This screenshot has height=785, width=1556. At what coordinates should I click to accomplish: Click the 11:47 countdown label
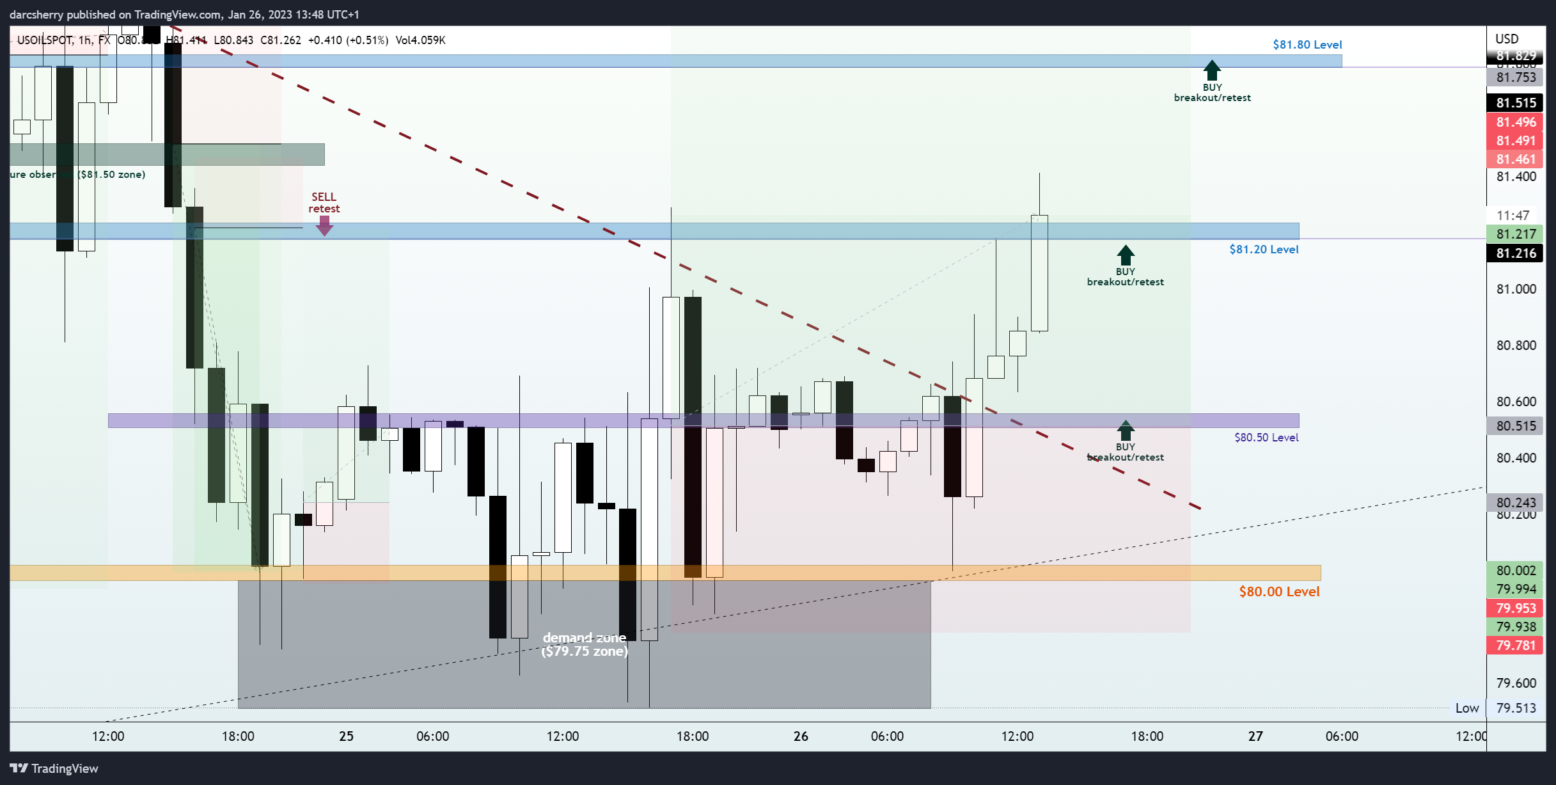[1514, 216]
